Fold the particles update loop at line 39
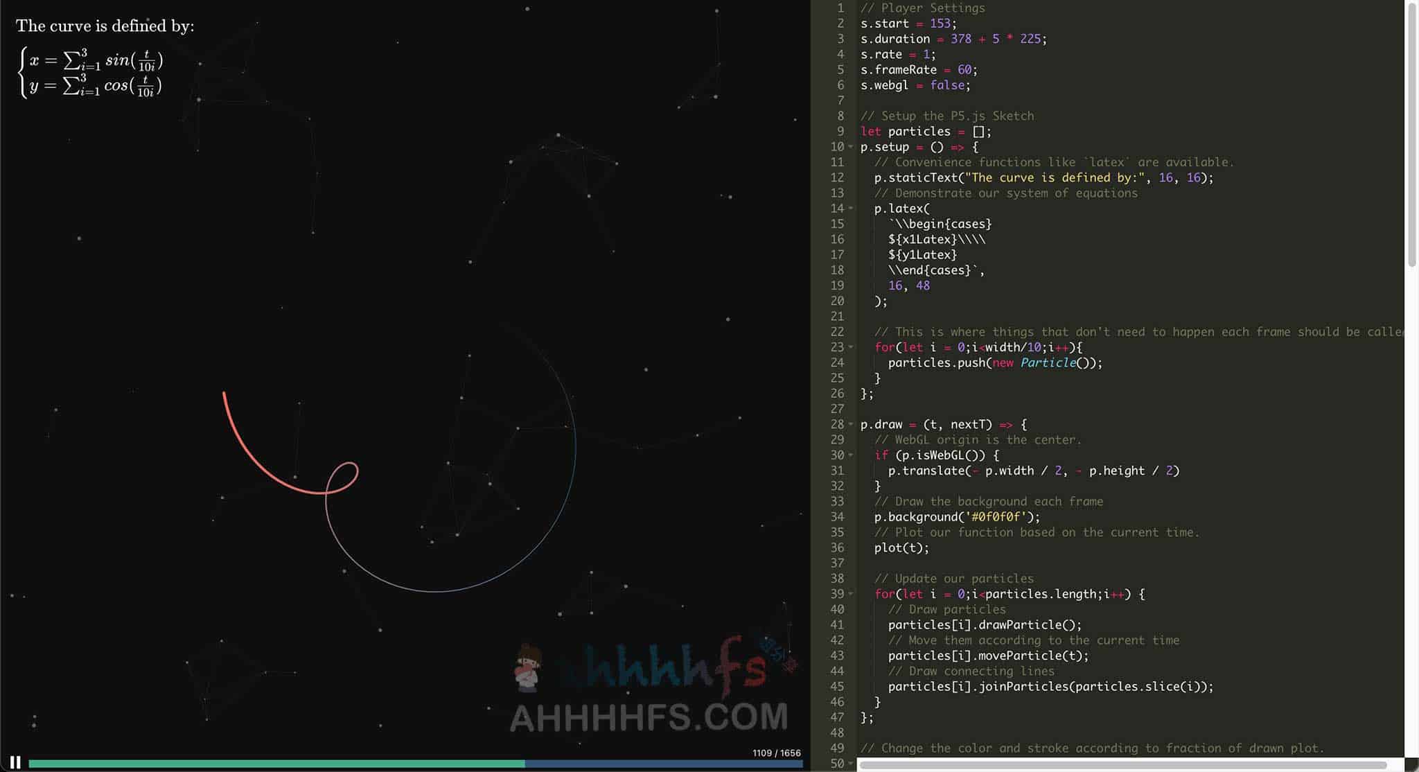 pyautogui.click(x=851, y=594)
